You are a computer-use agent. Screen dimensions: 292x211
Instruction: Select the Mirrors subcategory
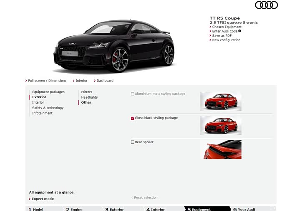coord(87,92)
